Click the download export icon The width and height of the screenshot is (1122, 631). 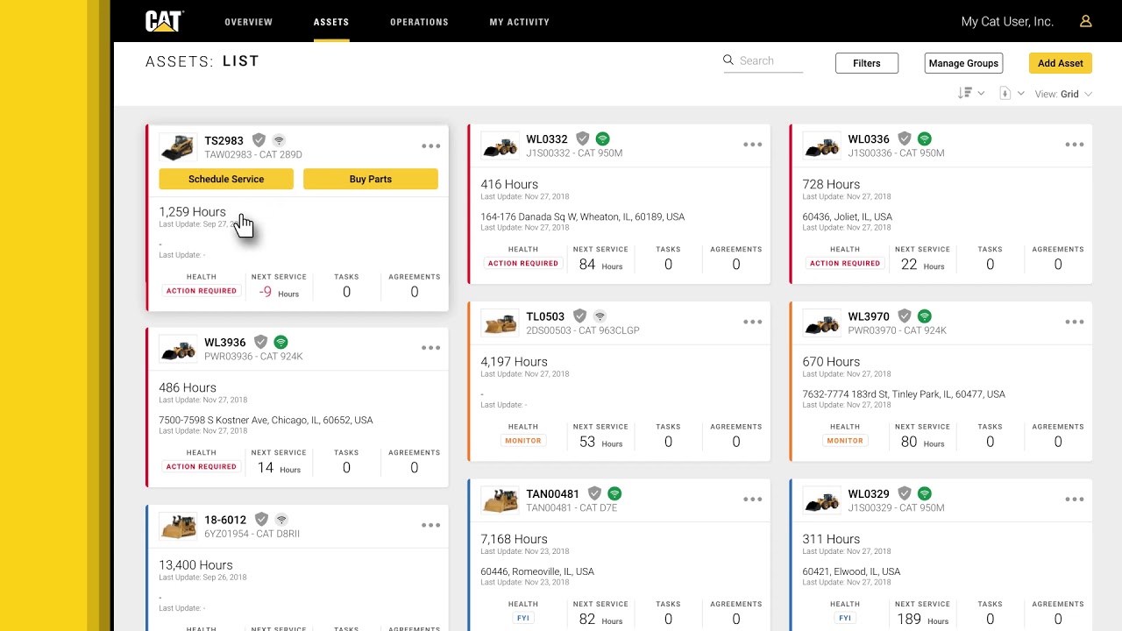(1005, 93)
